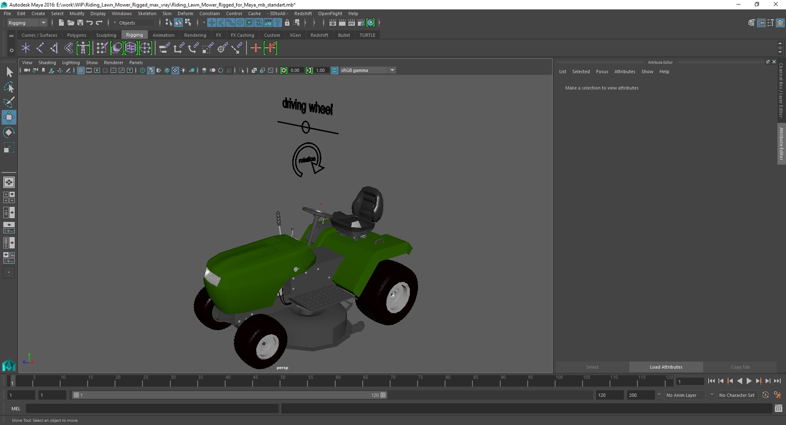
Task: Expand the status line section before Objects
Action: coord(115,23)
